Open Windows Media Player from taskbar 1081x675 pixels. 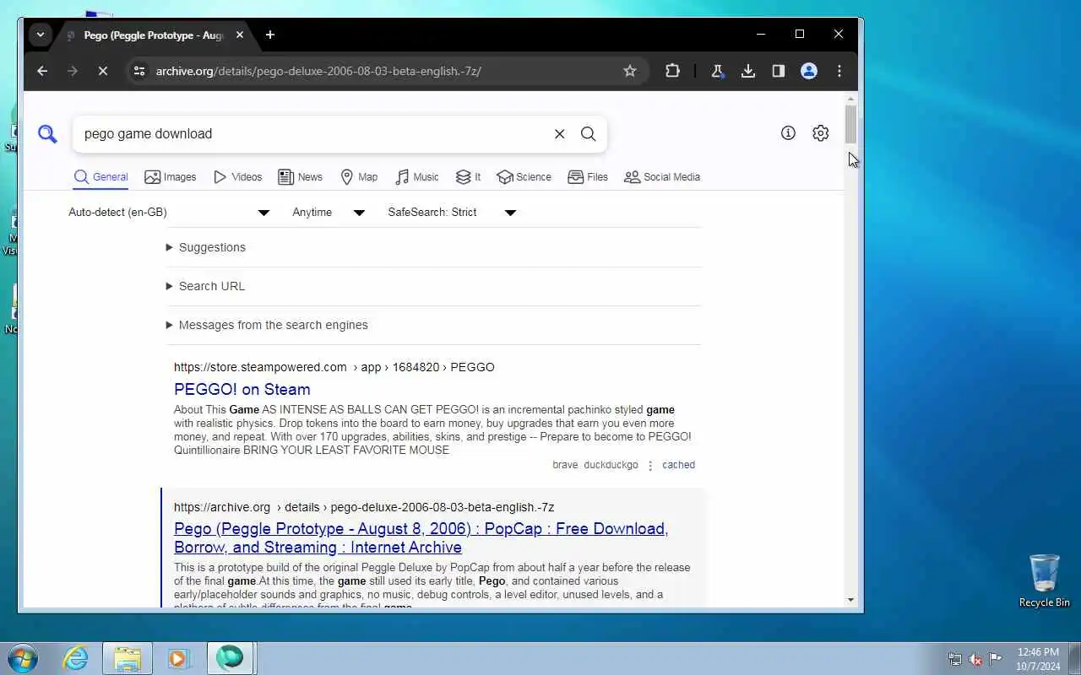pyautogui.click(x=179, y=658)
